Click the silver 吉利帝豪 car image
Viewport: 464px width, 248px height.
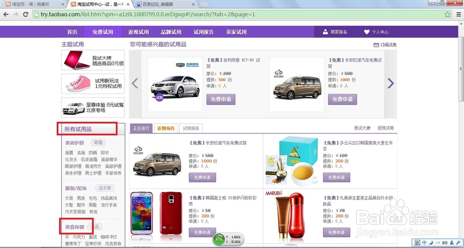[175, 85]
